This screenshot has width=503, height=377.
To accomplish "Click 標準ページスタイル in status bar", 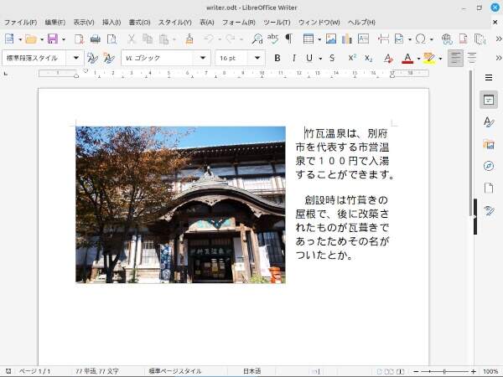I will [x=175, y=371].
